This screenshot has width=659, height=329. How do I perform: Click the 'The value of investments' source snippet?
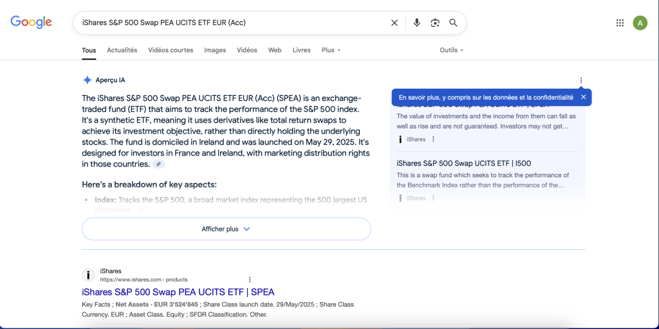point(487,121)
